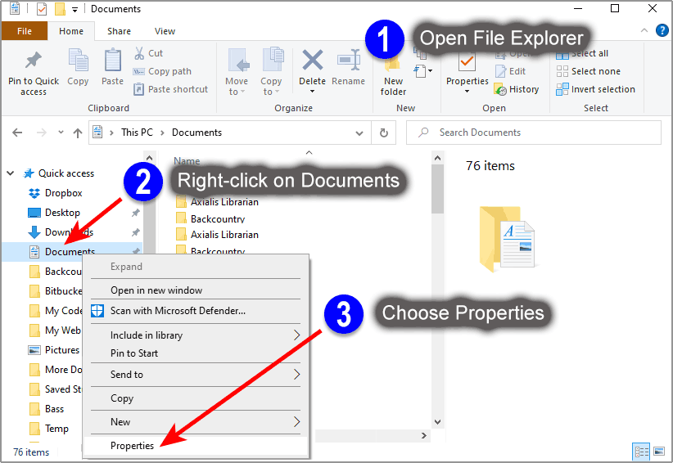Viewport: 673px width, 463px height.
Task: Click the Copy to icon
Action: tap(273, 59)
